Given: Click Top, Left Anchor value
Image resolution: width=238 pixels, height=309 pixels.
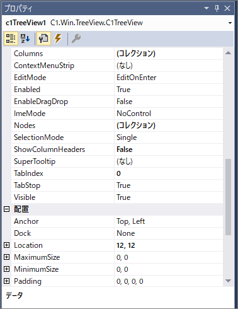Looking at the screenshot, I should (x=131, y=221).
